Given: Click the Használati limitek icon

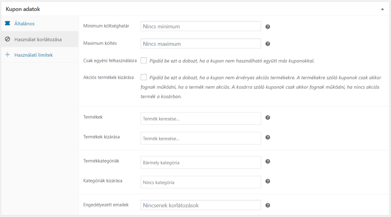Looking at the screenshot, I should coord(8,55).
